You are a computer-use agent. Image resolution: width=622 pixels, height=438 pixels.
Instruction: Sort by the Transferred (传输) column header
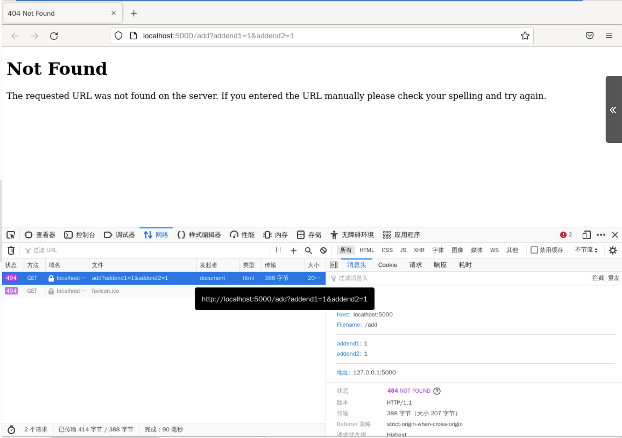[283, 265]
